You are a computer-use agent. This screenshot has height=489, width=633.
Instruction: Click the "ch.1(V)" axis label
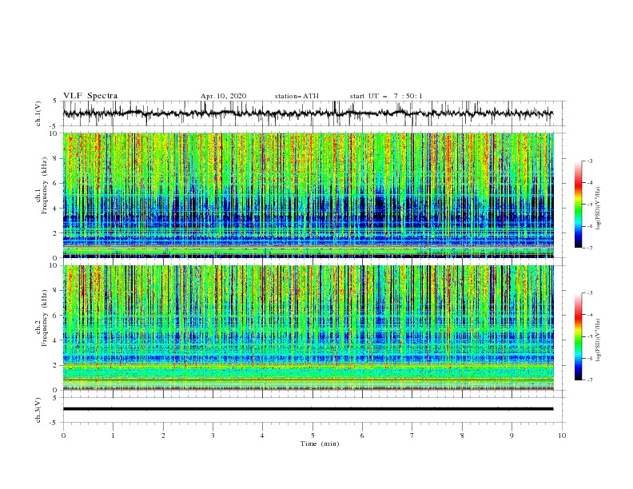pos(38,113)
